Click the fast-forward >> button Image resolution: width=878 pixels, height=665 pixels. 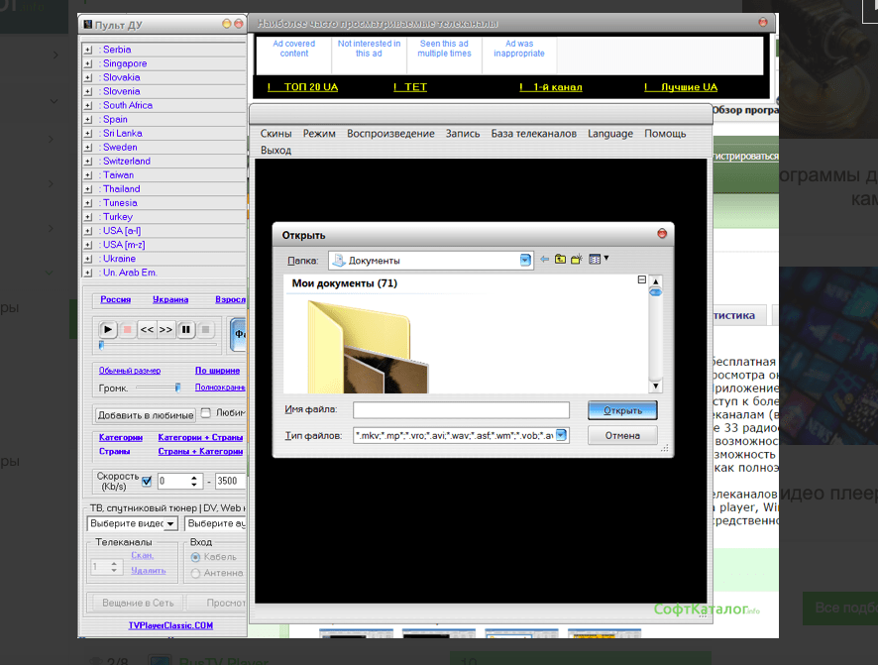click(x=165, y=330)
